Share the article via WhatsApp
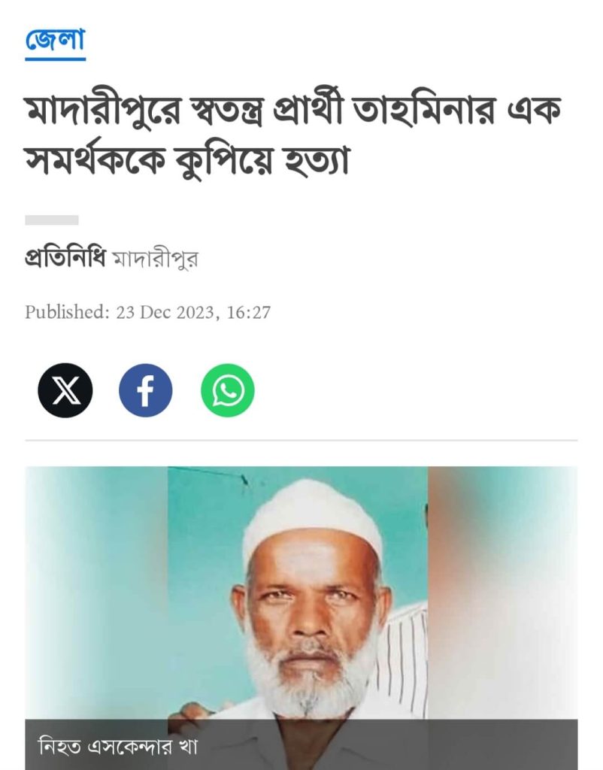This screenshot has width=603, height=770. tap(227, 390)
